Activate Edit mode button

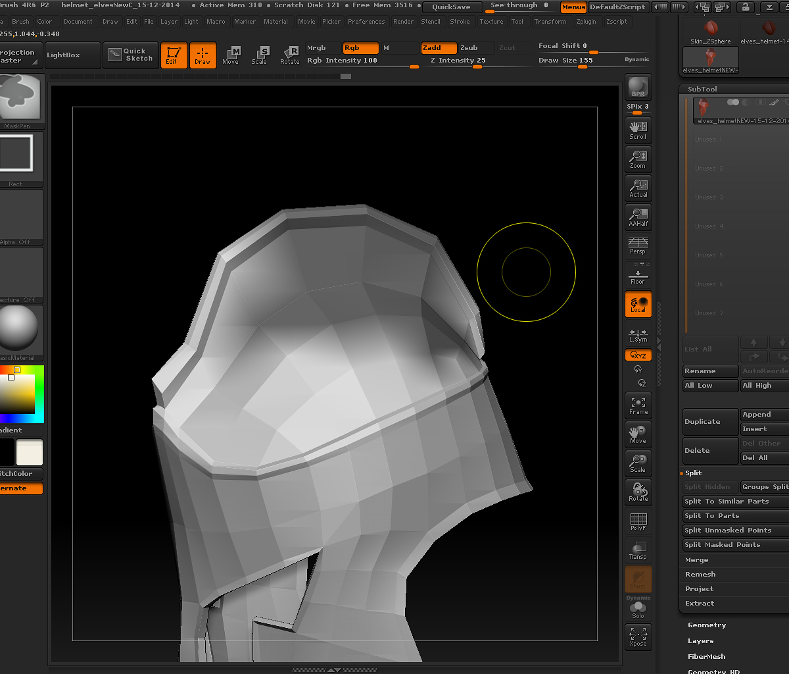[174, 55]
